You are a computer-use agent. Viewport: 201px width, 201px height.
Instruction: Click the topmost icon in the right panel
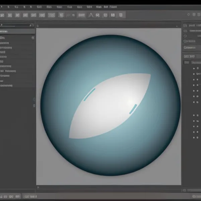pyautogui.click(x=185, y=25)
